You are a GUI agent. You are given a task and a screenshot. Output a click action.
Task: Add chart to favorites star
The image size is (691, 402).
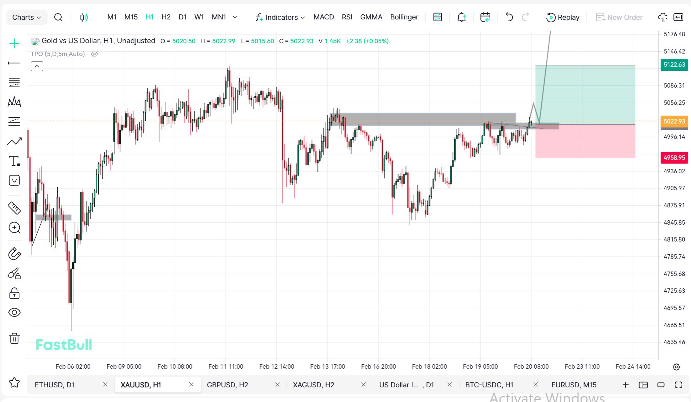14,383
